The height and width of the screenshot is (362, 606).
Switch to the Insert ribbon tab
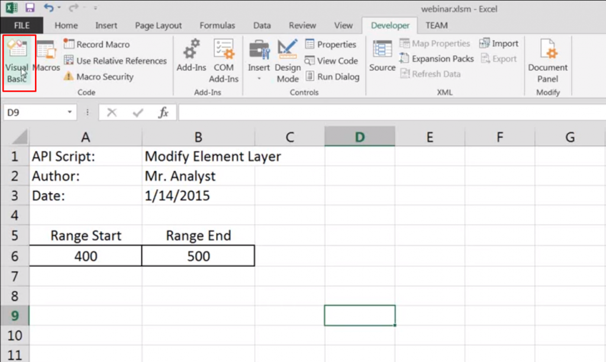pos(107,25)
